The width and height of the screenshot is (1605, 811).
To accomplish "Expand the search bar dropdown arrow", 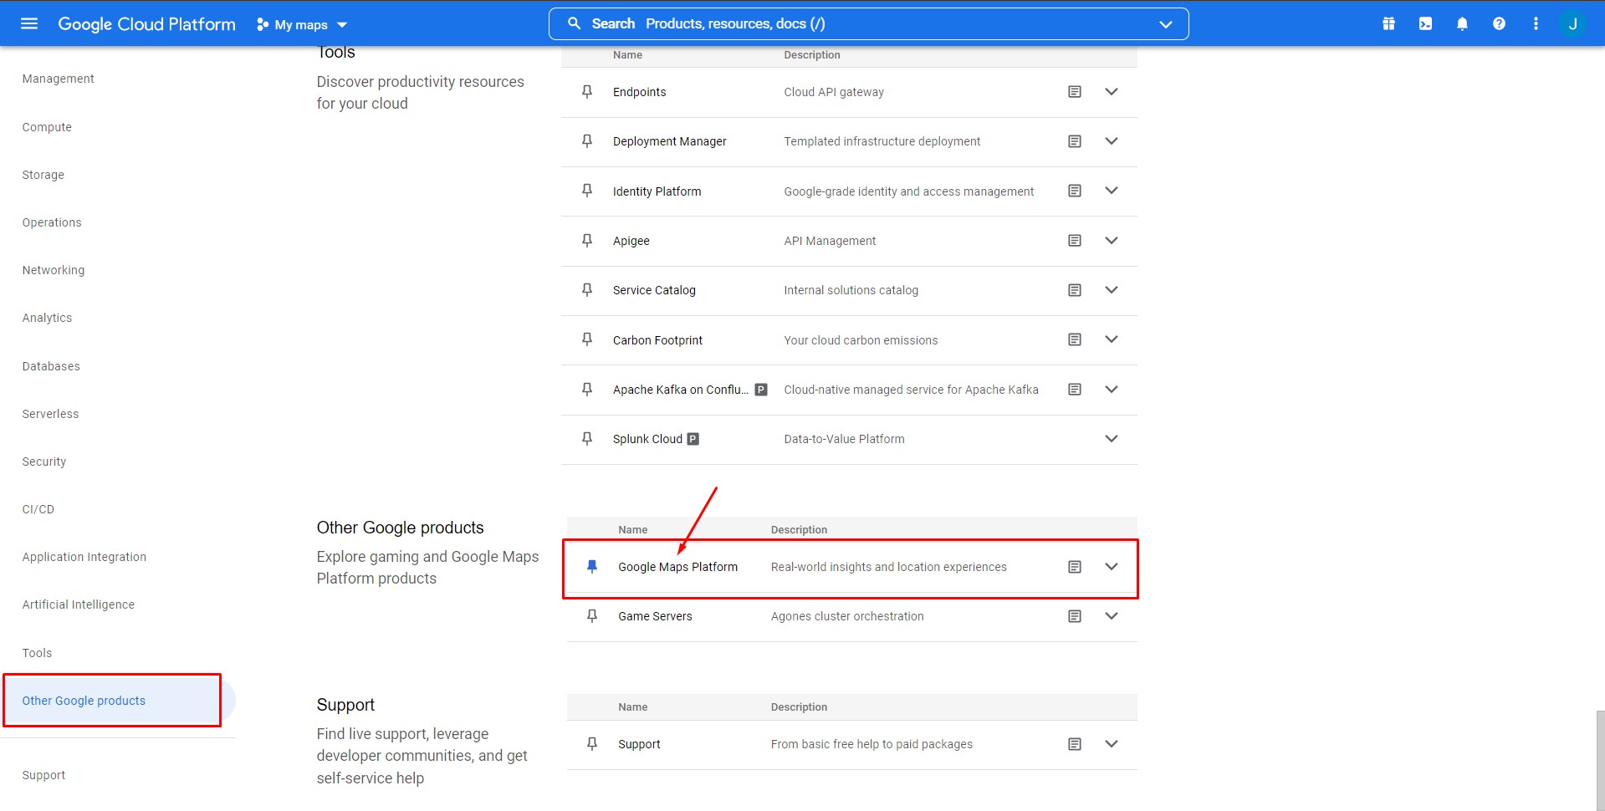I will [x=1166, y=24].
